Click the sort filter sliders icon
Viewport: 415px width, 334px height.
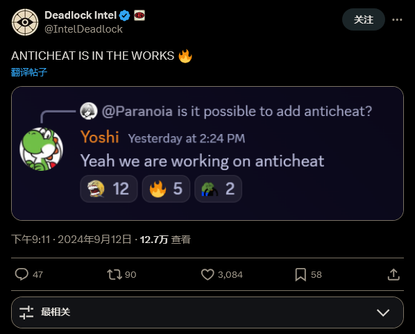[x=26, y=312]
